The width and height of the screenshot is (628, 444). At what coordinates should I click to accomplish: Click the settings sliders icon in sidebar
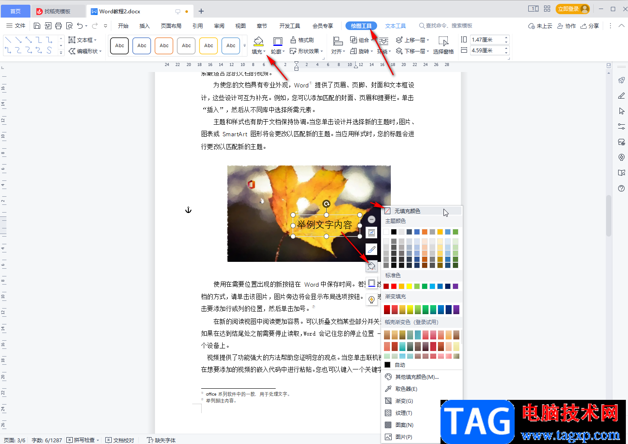click(x=622, y=126)
